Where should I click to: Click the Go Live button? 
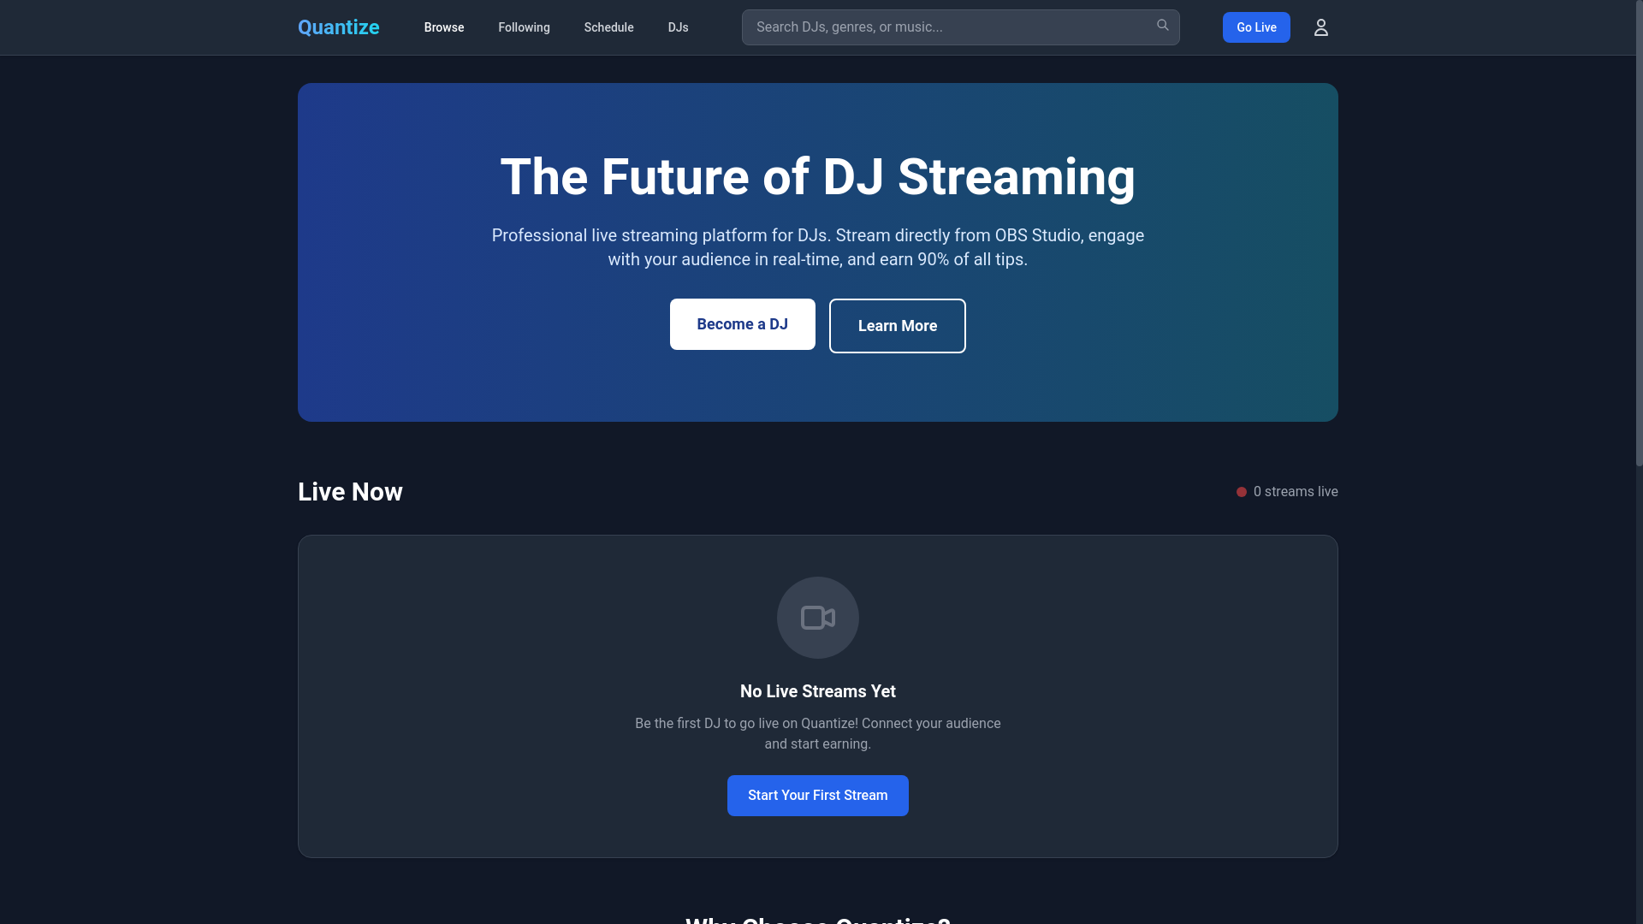1256,27
